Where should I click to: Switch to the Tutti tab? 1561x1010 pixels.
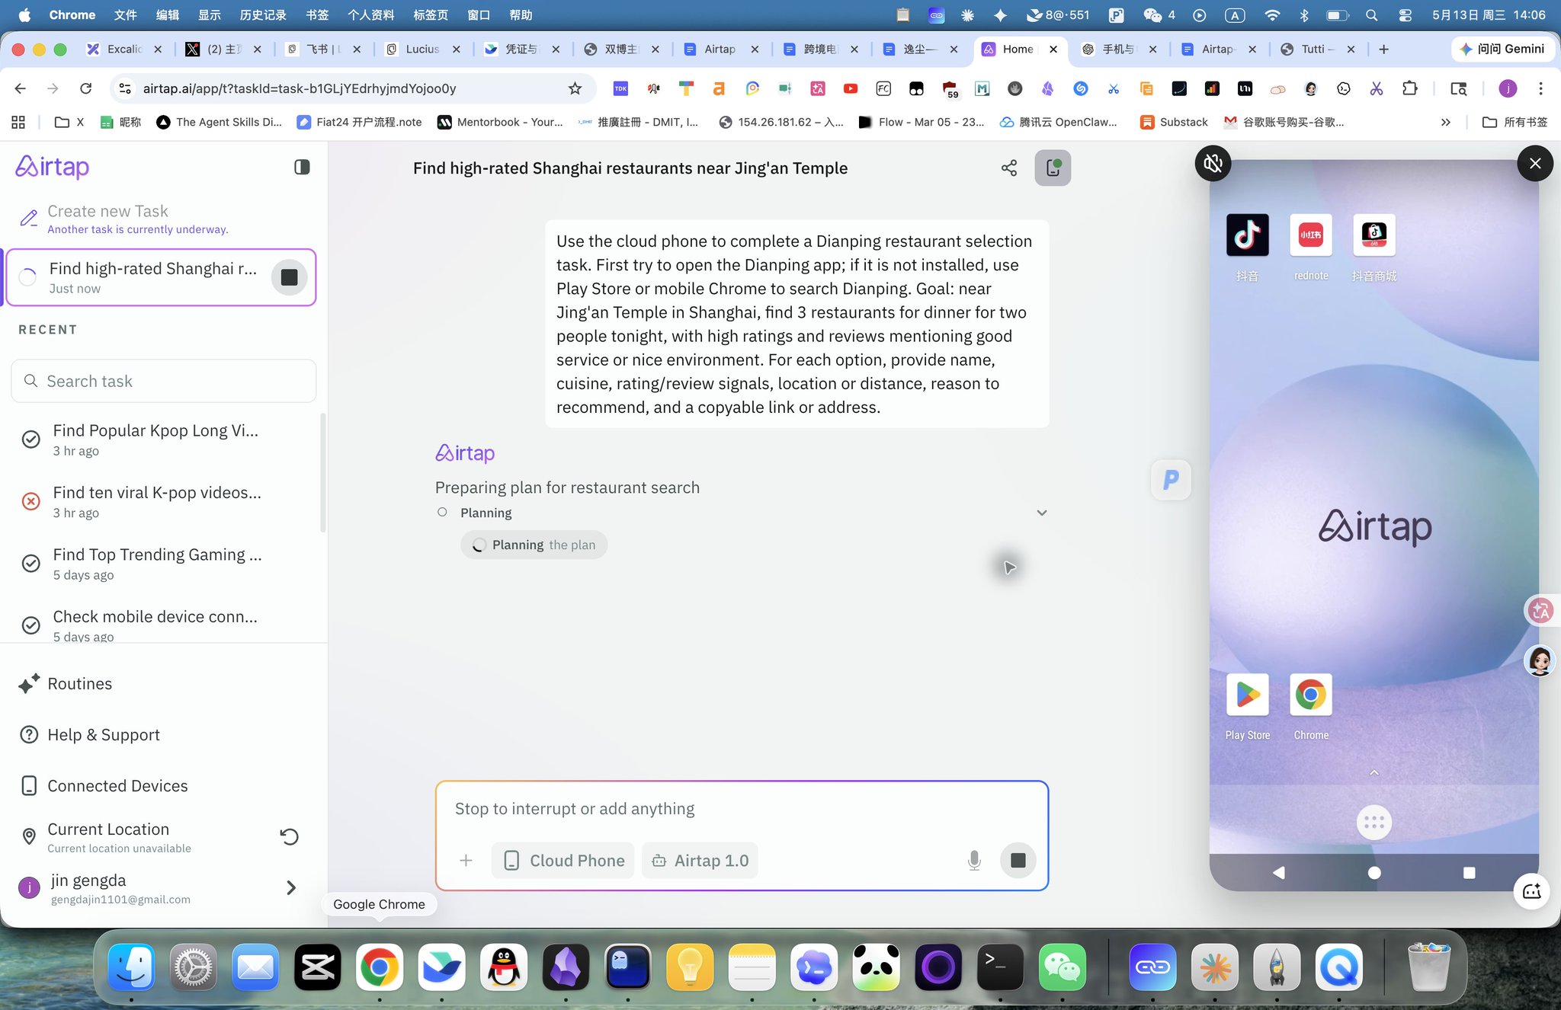(1318, 49)
